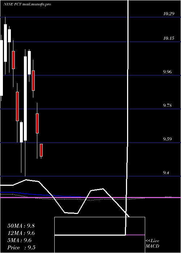
Task: Click the 12MA : 9.6 readout
Action: (x=21, y=233)
